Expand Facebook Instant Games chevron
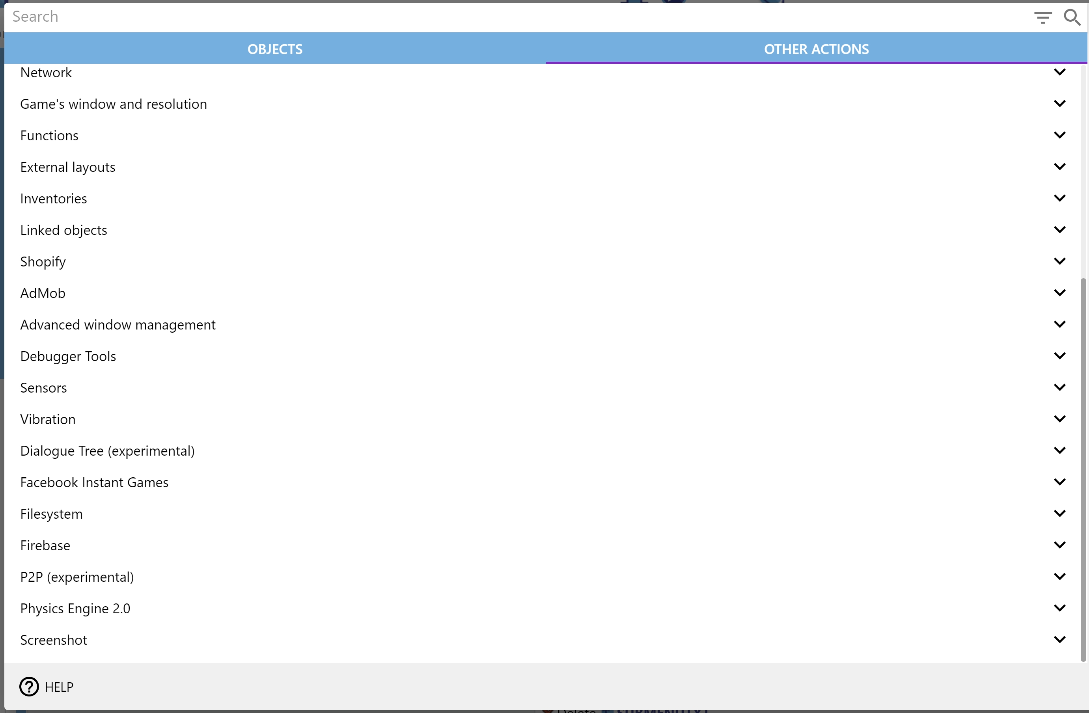Screen dimensions: 1089x713 [x=1060, y=482]
